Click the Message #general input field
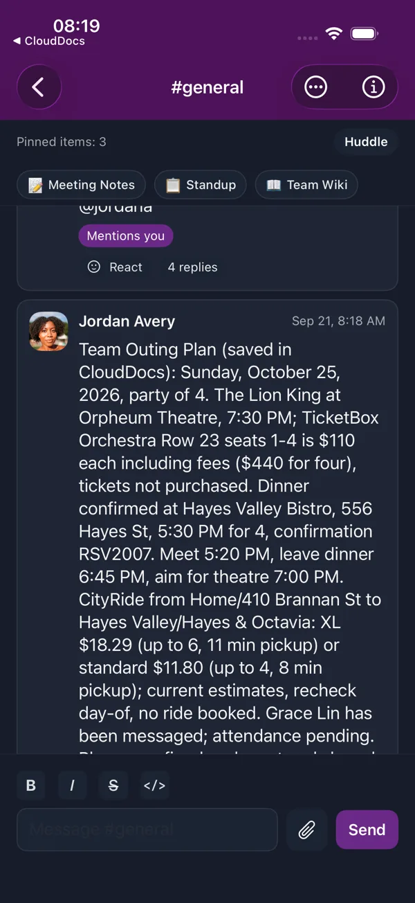The image size is (415, 903). [x=147, y=830]
